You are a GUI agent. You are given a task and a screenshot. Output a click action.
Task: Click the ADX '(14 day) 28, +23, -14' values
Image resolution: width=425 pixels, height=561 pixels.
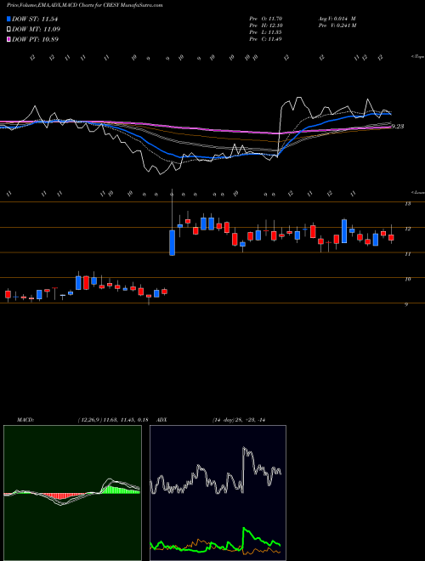[238, 420]
